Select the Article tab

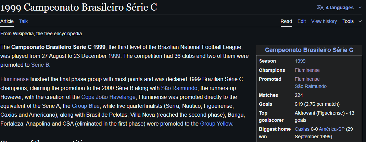(7, 21)
